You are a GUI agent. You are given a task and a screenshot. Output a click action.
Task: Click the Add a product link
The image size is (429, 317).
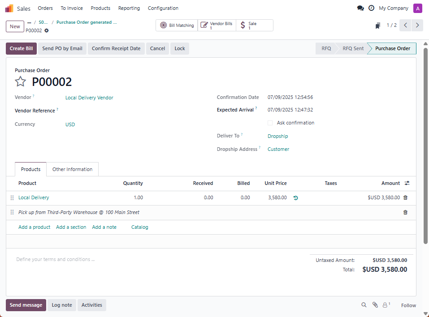tap(34, 227)
